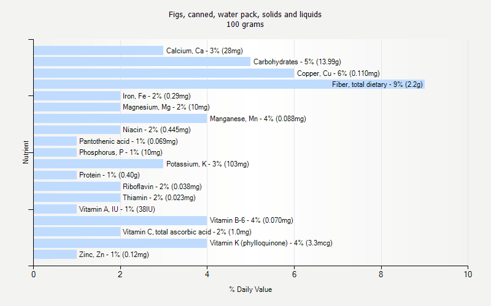This screenshot has height=306, width=491.
Task: Click the 'Phosphorus, P - 1% (10mg)' label
Action: point(121,152)
